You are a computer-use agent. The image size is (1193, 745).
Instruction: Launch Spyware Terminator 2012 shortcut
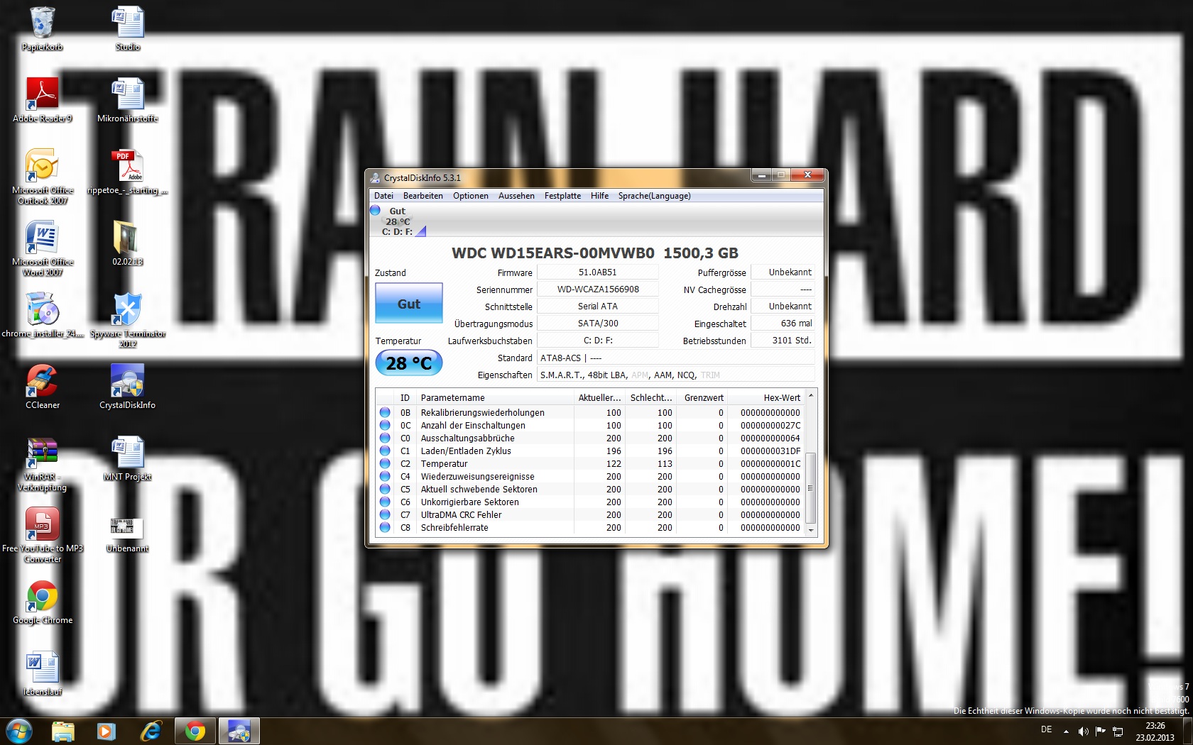128,319
